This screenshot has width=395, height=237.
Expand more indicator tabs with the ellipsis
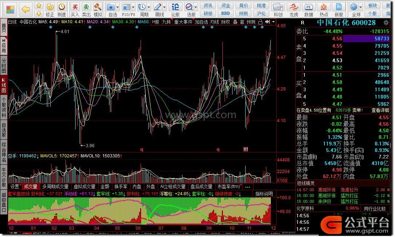(247, 187)
